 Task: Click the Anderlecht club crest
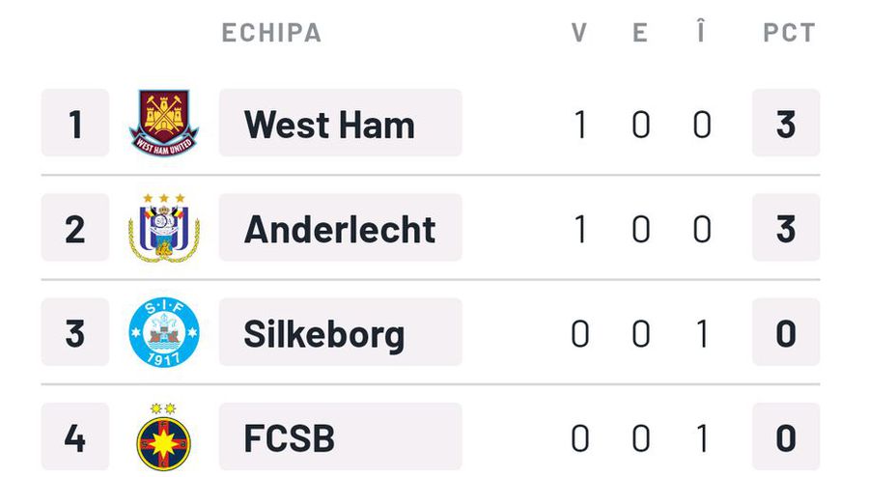(x=163, y=227)
